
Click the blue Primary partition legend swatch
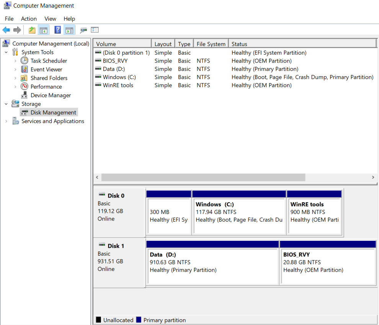(139, 320)
